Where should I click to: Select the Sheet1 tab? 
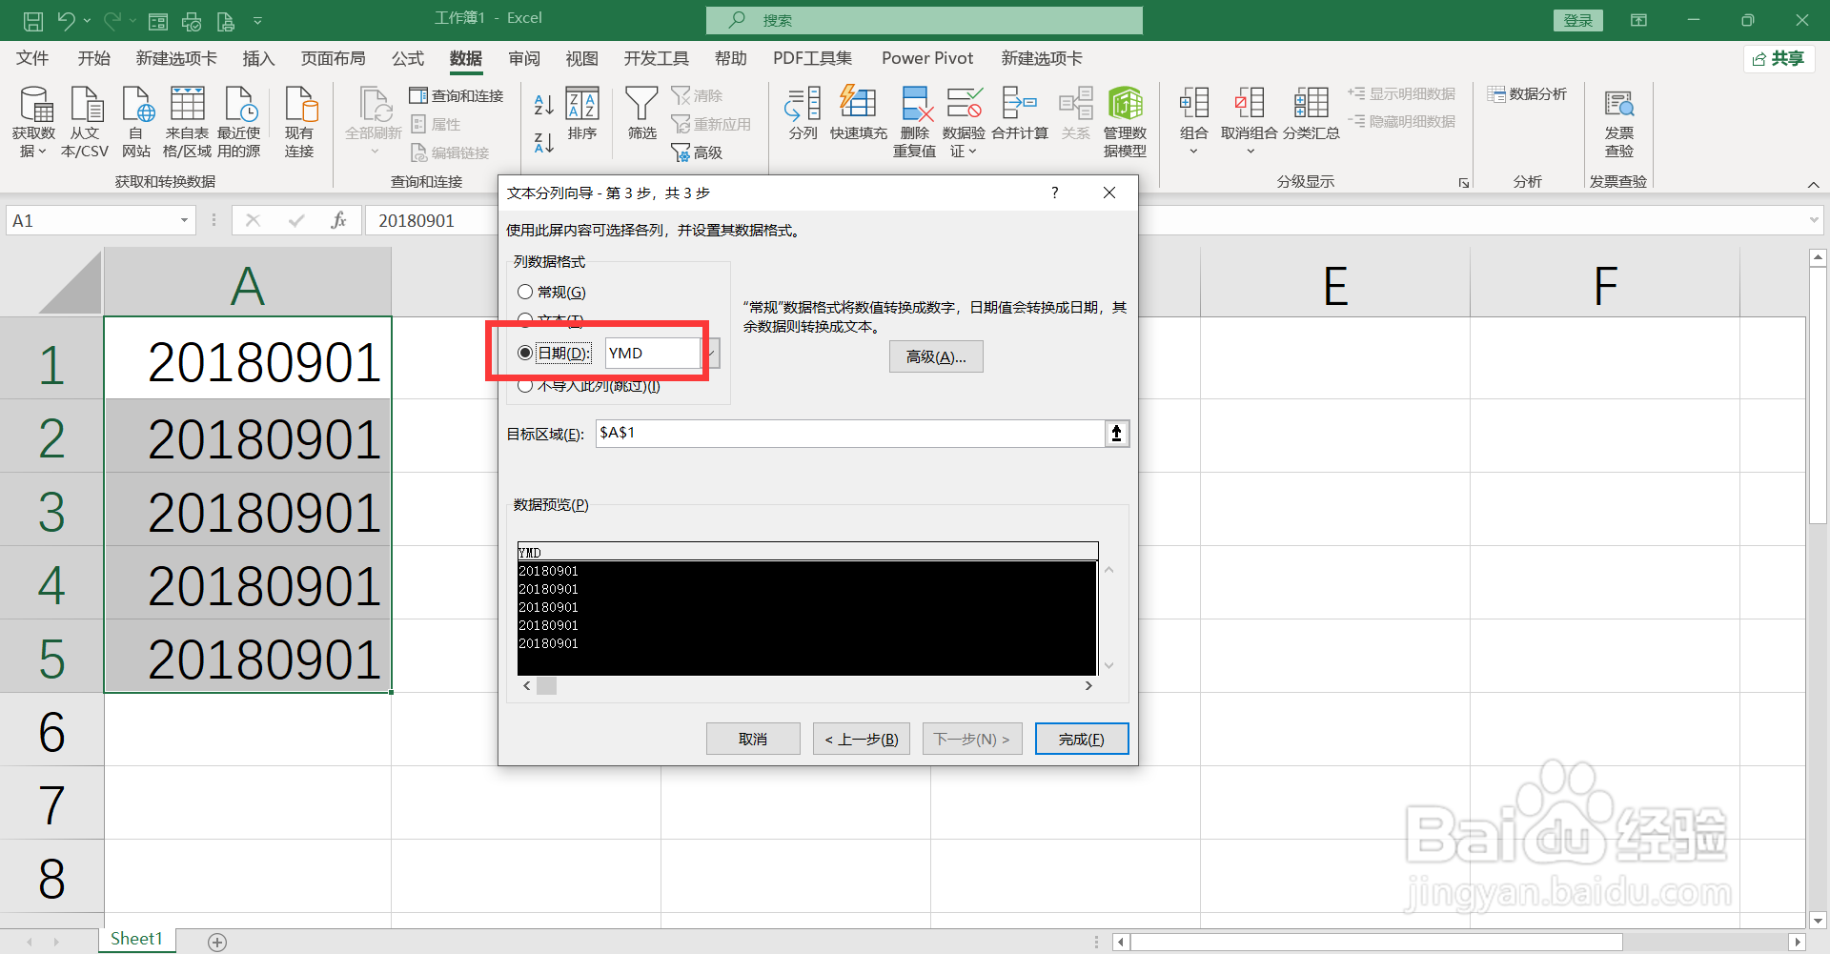tap(136, 939)
